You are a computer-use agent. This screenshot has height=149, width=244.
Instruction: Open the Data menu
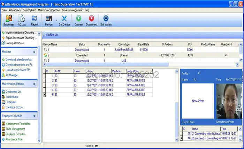[x=4, y=10]
